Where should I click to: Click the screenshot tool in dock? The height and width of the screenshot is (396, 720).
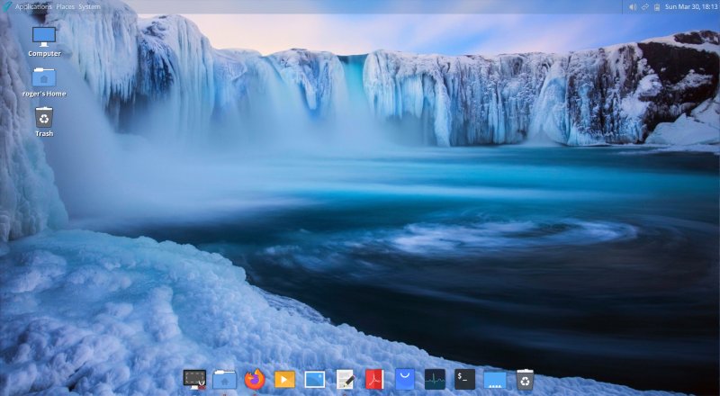pos(194,379)
